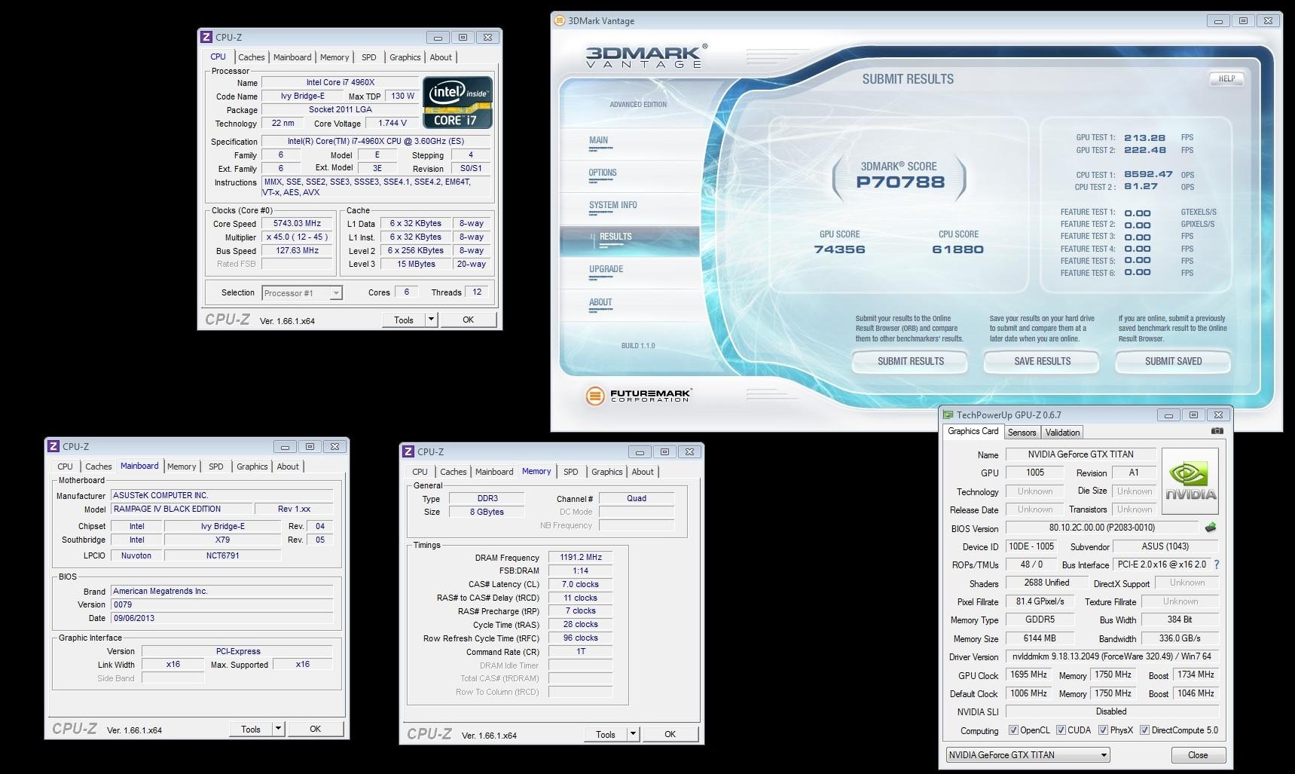Open Tools dropdown arrow in Mainboard window

point(278,729)
